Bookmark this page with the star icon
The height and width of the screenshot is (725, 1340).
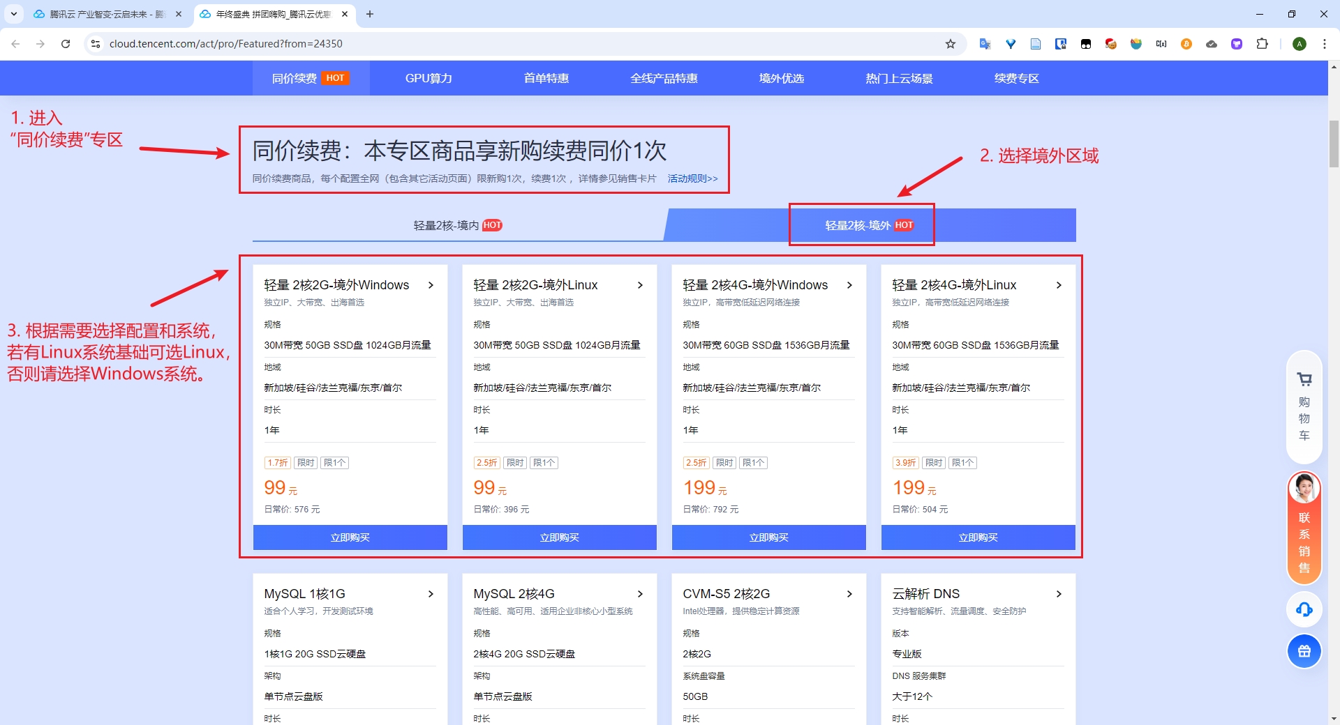tap(951, 44)
